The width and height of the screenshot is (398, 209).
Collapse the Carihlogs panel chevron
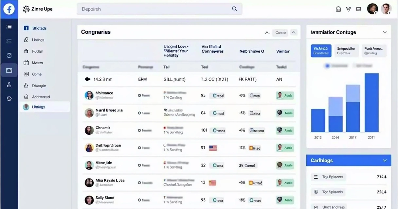[385, 160]
